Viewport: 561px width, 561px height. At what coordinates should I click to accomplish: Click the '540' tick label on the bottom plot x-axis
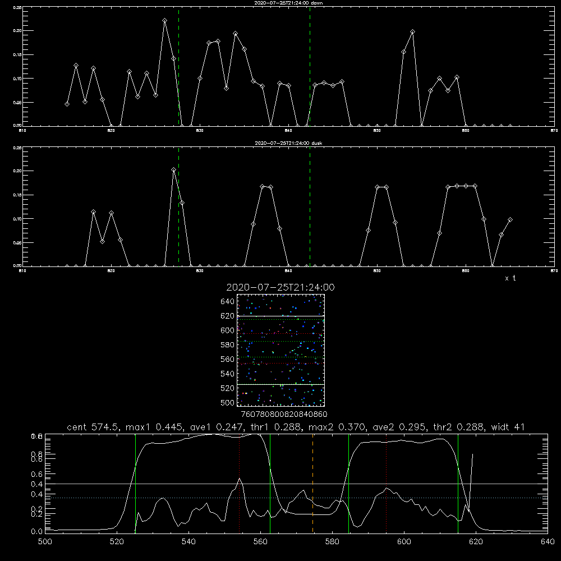188,541
